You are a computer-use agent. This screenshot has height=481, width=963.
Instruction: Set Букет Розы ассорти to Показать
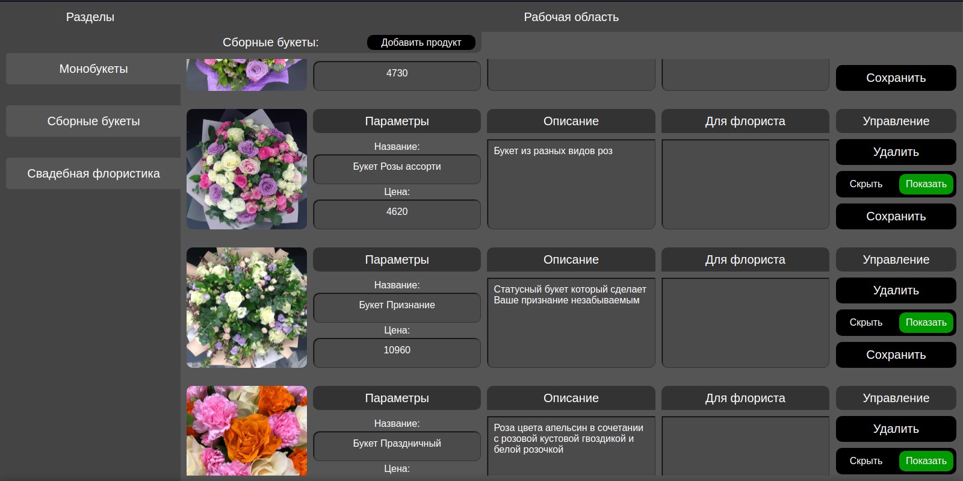click(926, 184)
